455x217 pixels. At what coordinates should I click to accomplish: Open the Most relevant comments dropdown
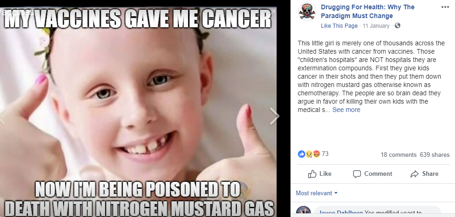point(316,193)
